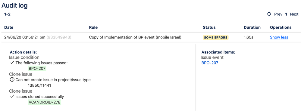This screenshot has width=301, height=111.
Task: Click the SOME ERRORS status badge
Action: point(215,38)
